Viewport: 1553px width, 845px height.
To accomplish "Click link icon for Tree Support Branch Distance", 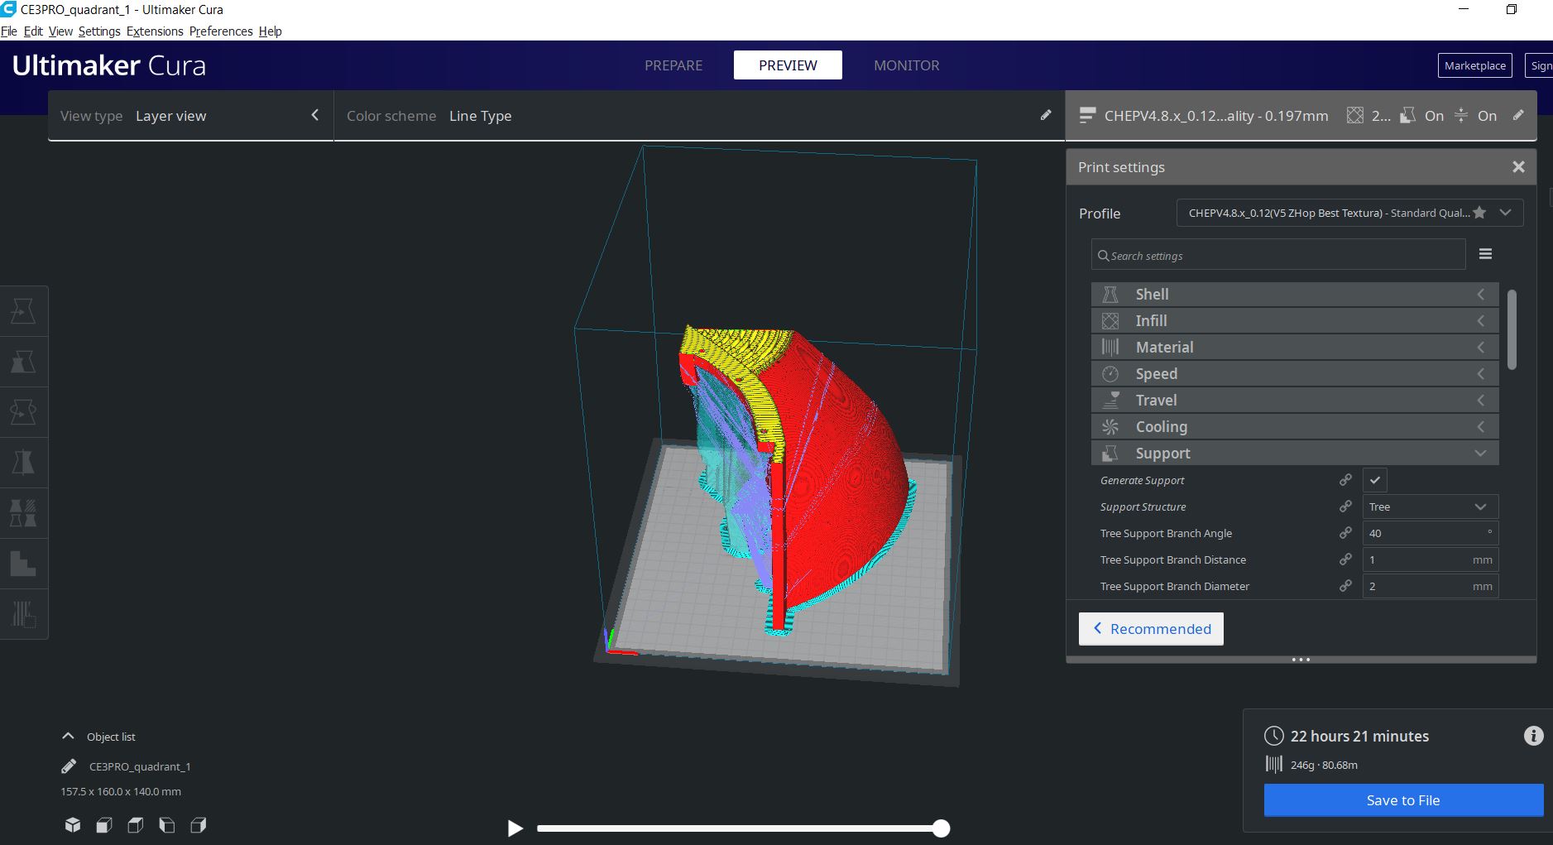I will pos(1345,559).
